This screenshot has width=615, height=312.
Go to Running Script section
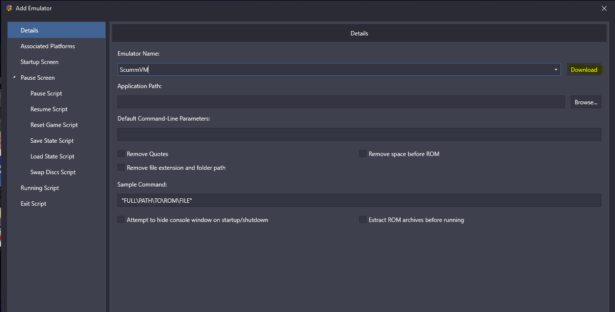tap(40, 188)
